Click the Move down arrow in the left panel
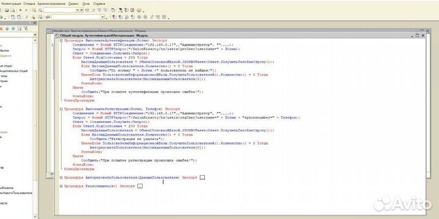439x219 pixels. 13,29
